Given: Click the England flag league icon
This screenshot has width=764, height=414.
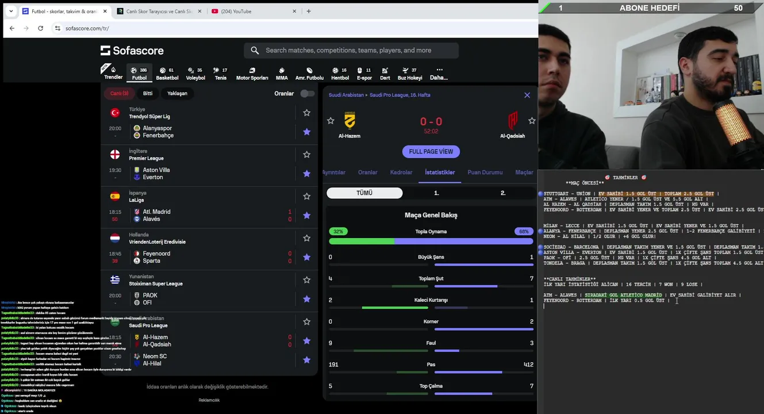Looking at the screenshot, I should click(x=115, y=155).
